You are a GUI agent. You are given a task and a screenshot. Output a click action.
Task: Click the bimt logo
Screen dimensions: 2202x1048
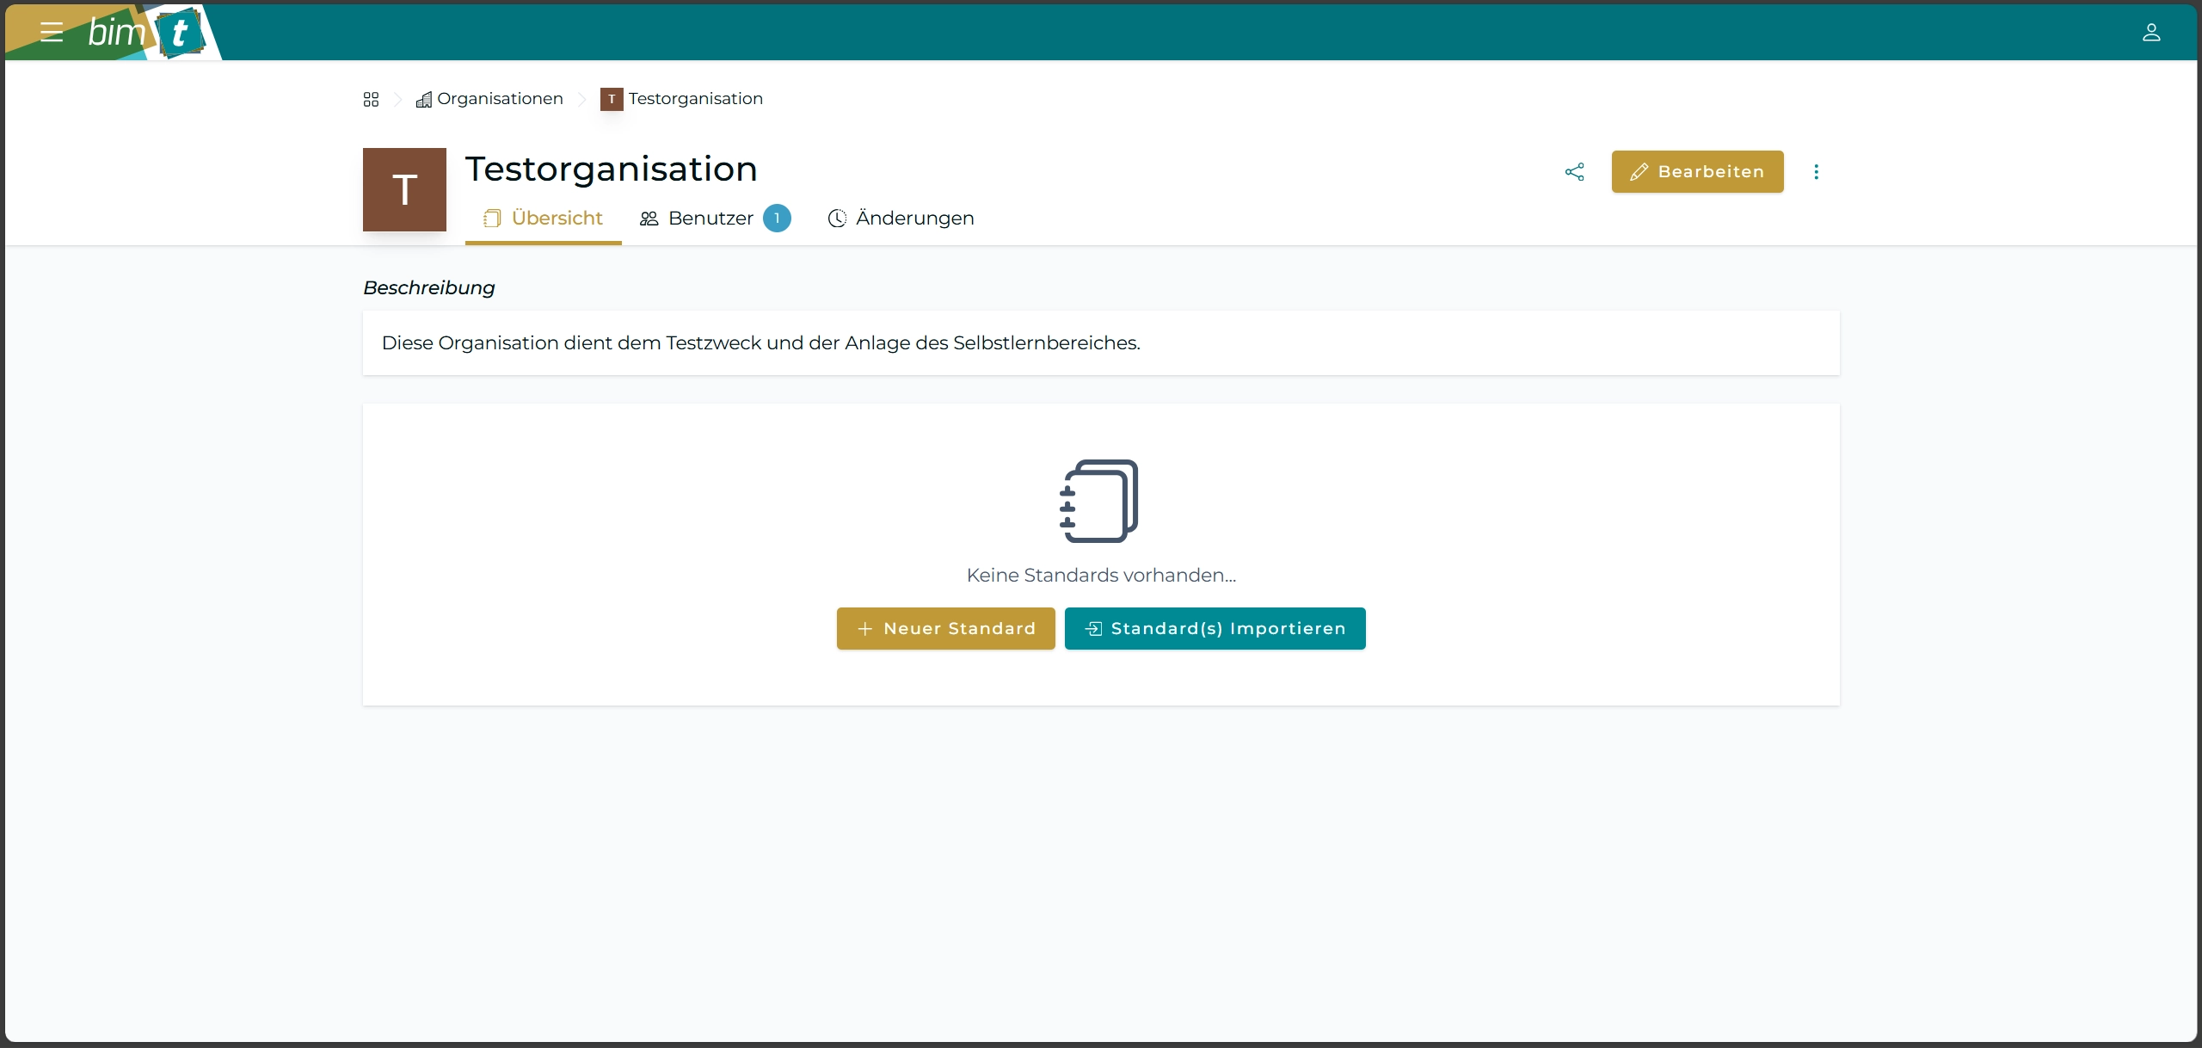145,33
